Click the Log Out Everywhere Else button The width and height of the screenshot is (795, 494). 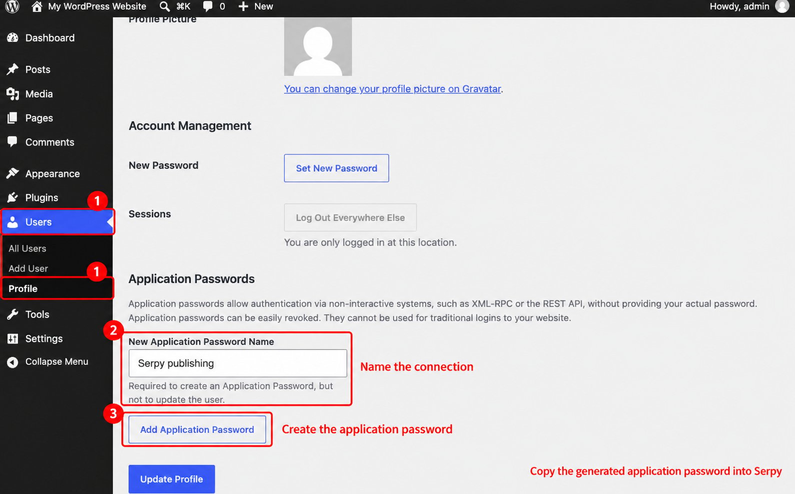[x=350, y=217]
